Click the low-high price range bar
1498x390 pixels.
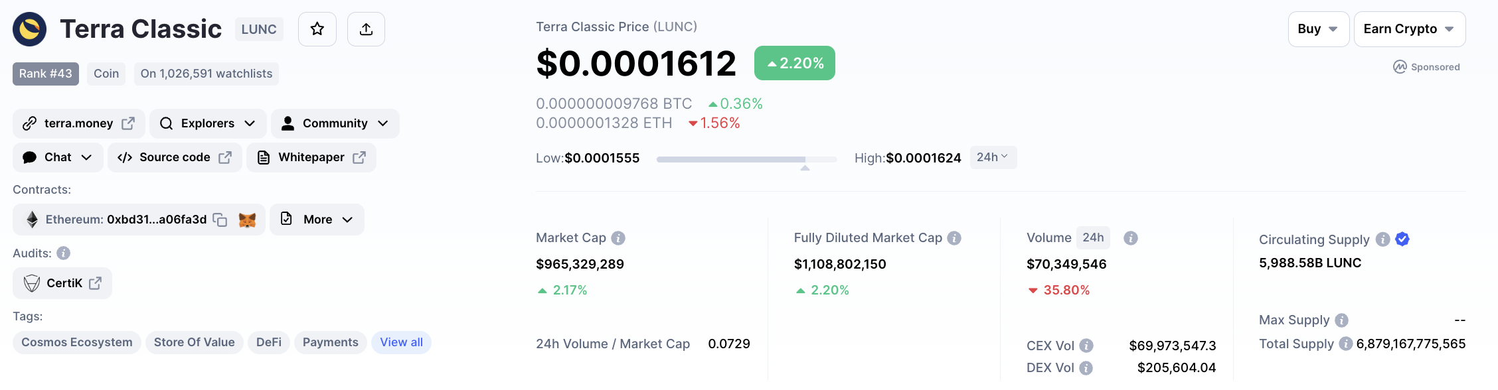click(746, 159)
